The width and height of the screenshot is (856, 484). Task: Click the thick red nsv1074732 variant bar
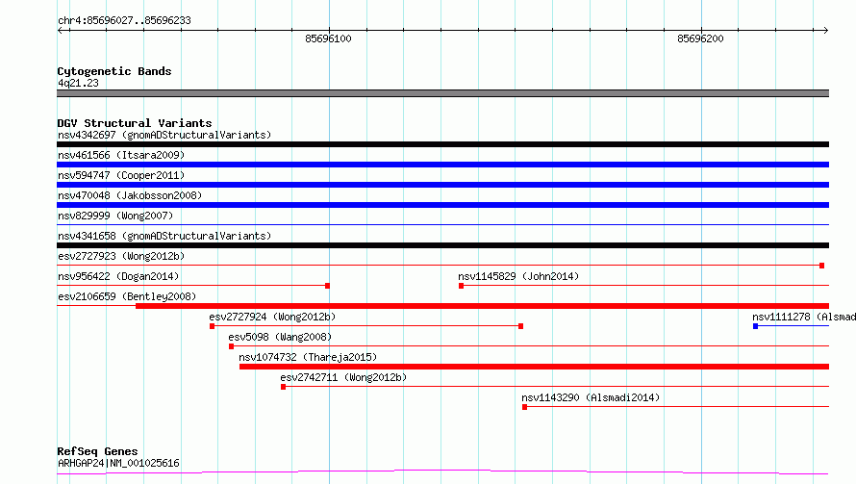tap(534, 367)
